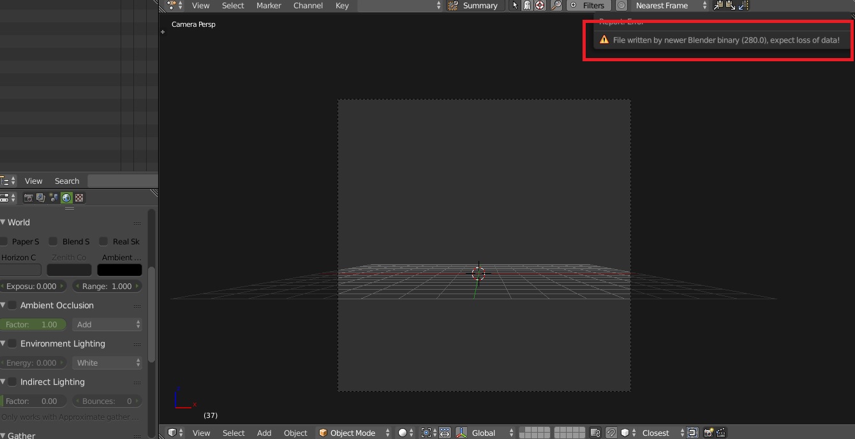This screenshot has height=439, width=855.
Task: Enable the Blend Sky checkbox
Action: point(53,242)
